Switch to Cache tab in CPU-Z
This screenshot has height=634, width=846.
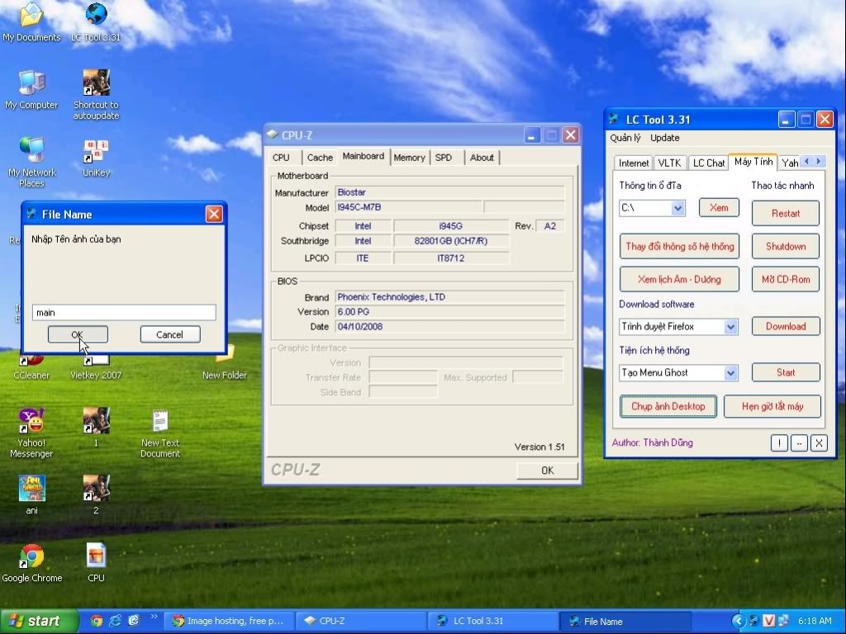(x=320, y=158)
